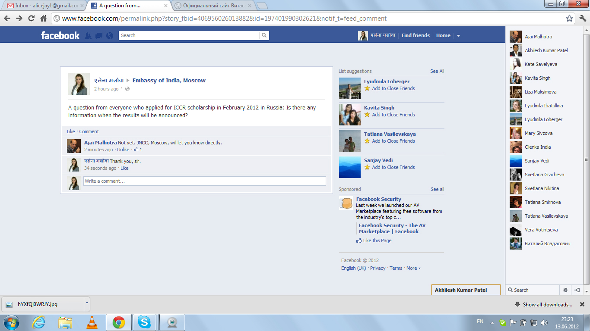Add Kavita Singh to Close Friends
The image size is (590, 331).
point(393,115)
